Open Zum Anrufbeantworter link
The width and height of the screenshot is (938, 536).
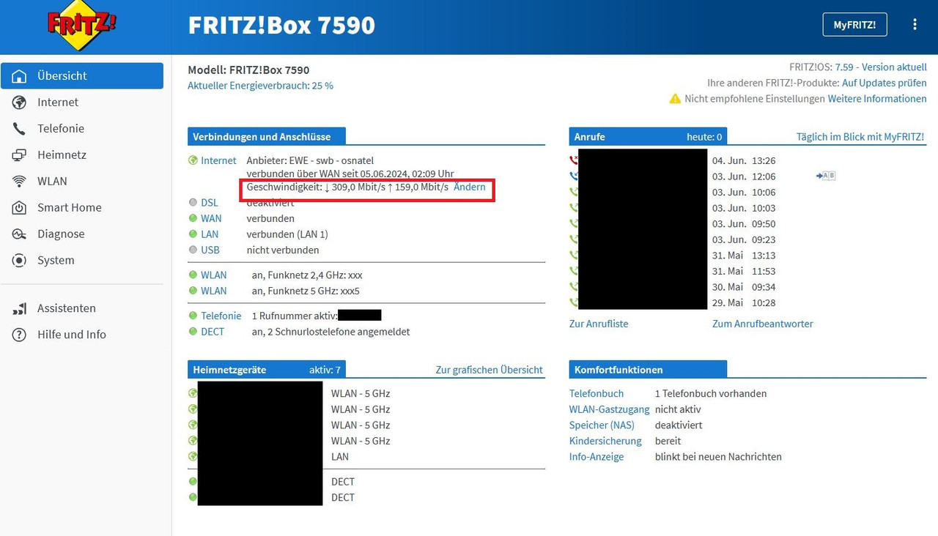[x=763, y=324]
